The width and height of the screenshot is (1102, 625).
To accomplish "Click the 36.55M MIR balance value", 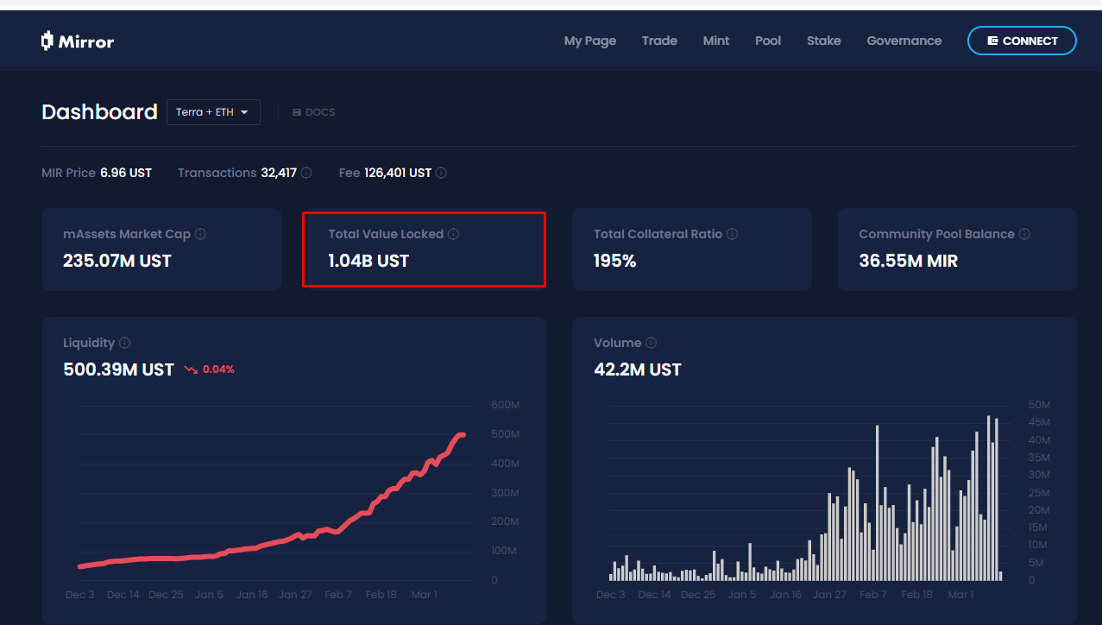I will point(909,261).
